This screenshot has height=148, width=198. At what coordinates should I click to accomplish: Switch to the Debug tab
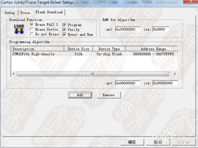tap(10, 13)
